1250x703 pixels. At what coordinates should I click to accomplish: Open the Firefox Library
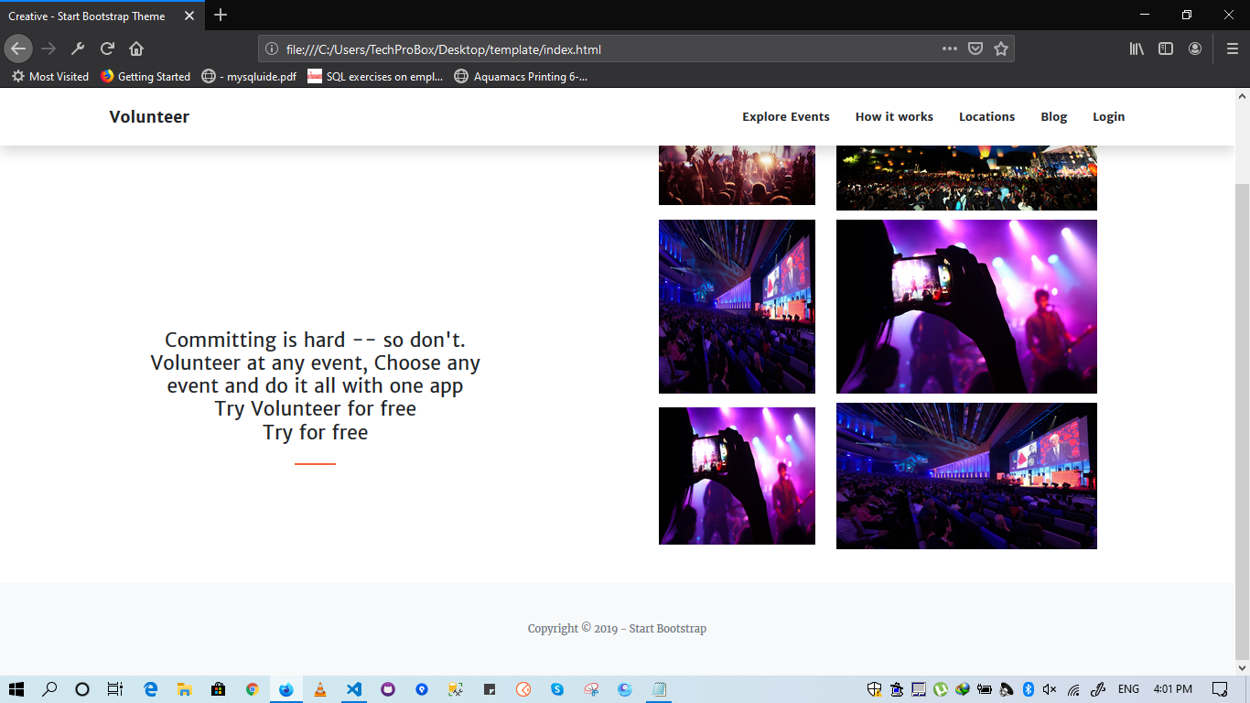coord(1137,49)
